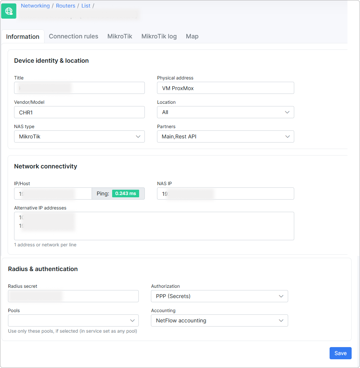Click the '1 address or network per line' hint
Viewport: 360px width, 368px height.
(45, 245)
